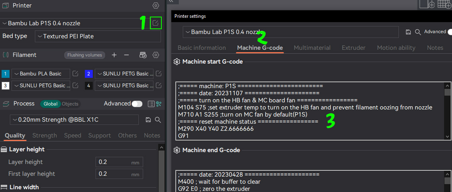Switch to the Extruder tab
The width and height of the screenshot is (452, 192).
(x=353, y=48)
